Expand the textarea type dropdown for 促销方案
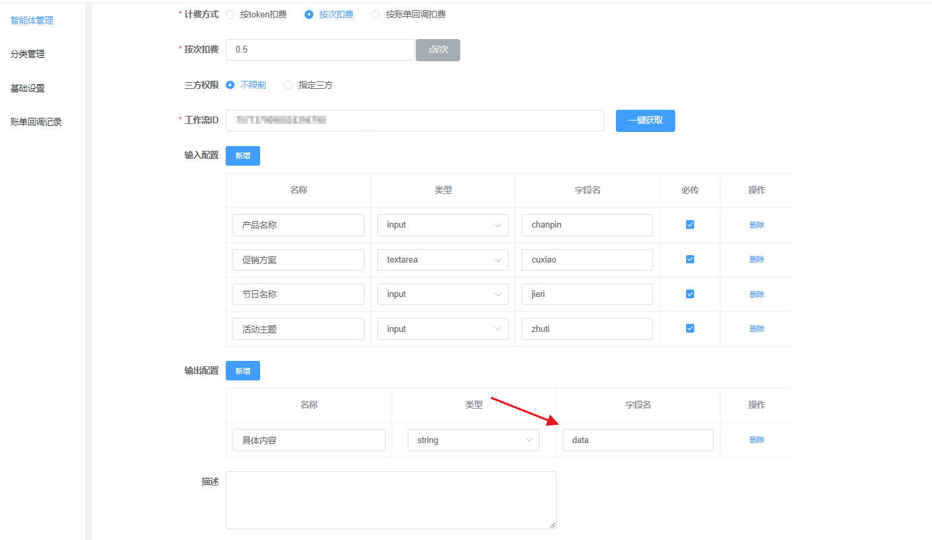 pyautogui.click(x=443, y=260)
